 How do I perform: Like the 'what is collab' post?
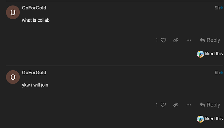[x=163, y=40]
